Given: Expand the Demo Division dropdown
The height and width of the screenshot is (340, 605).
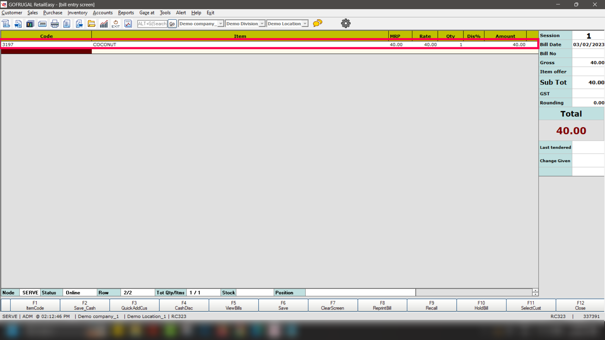Looking at the screenshot, I should point(262,24).
